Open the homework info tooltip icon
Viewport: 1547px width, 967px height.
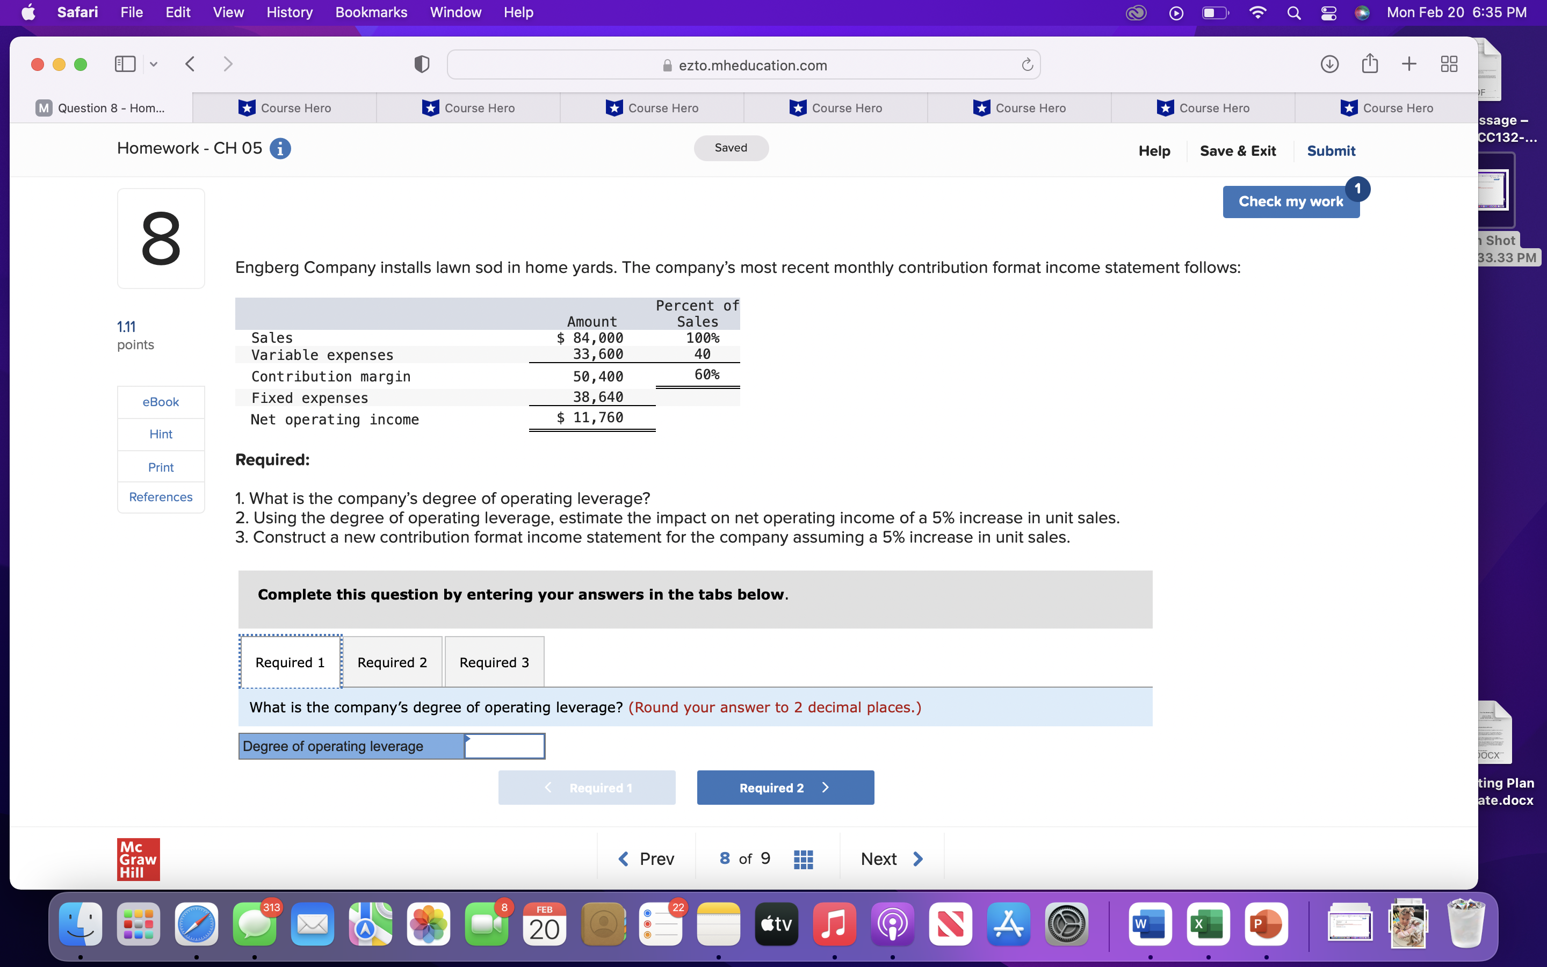(x=279, y=148)
